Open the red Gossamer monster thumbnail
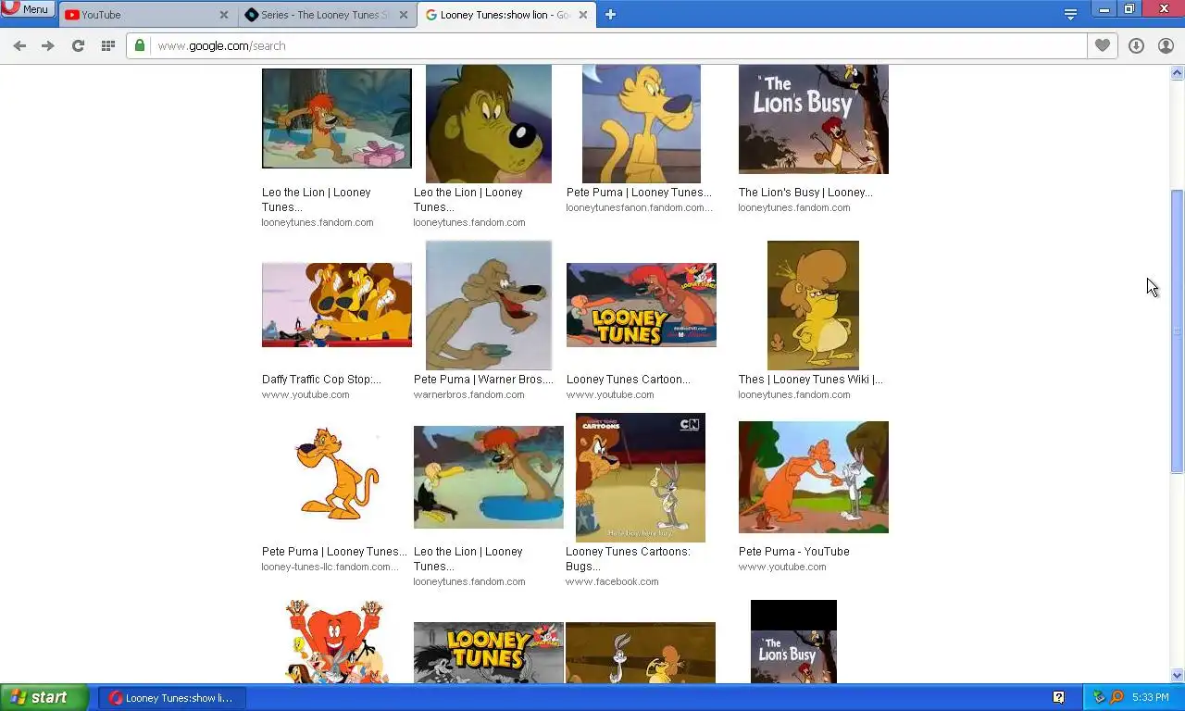This screenshot has width=1185, height=711. tap(335, 642)
